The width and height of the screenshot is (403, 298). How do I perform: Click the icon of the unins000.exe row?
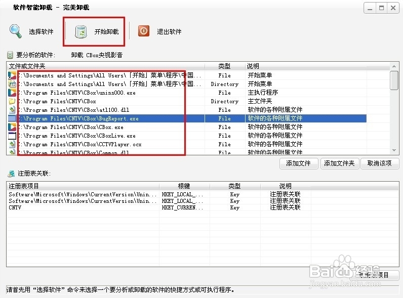12,93
